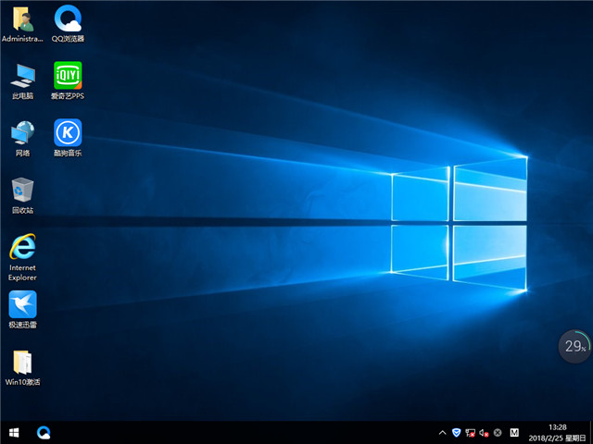The image size is (593, 444).
Task: Select the 回收站 recycle bin
Action: coord(22,195)
